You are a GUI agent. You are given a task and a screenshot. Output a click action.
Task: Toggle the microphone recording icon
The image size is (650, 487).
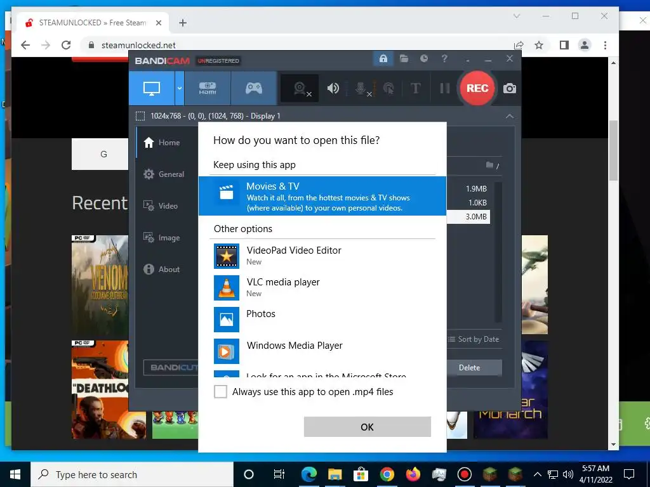(x=361, y=88)
